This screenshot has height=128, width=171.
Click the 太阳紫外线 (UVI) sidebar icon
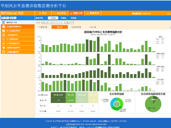(4, 48)
